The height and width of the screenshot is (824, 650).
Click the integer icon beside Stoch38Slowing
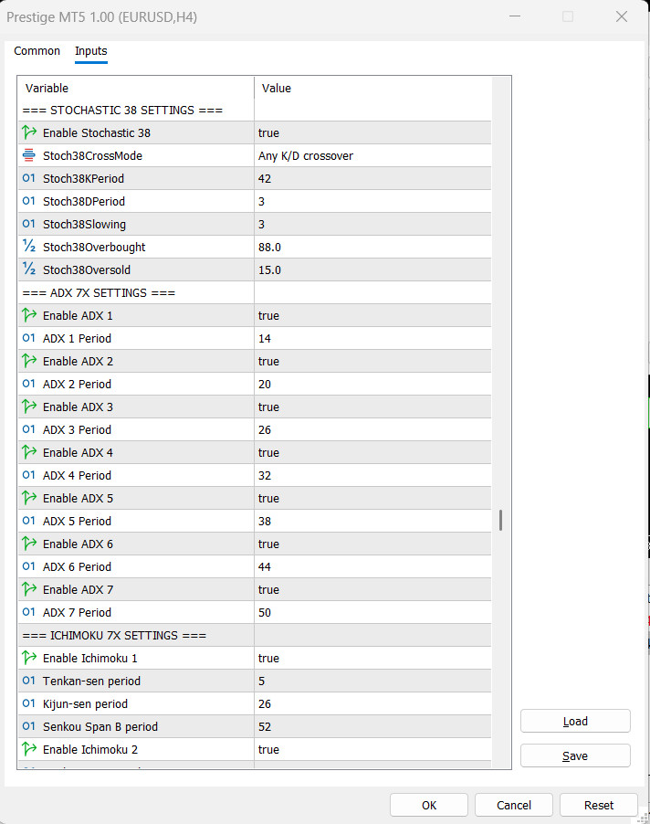[29, 224]
